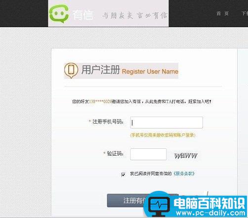This screenshot has height=218, width=248.
Task: Open the 首页 menu item
Action: 222,13
